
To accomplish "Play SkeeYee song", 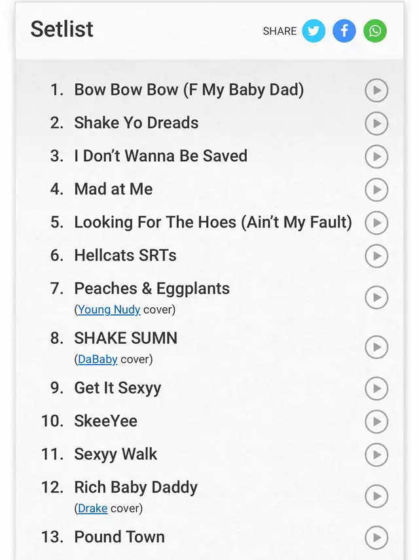I will (376, 422).
